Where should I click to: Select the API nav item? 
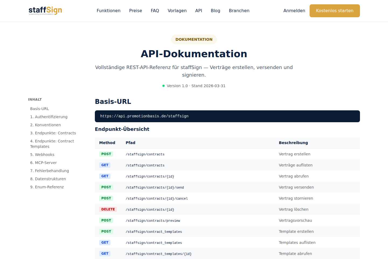199,11
